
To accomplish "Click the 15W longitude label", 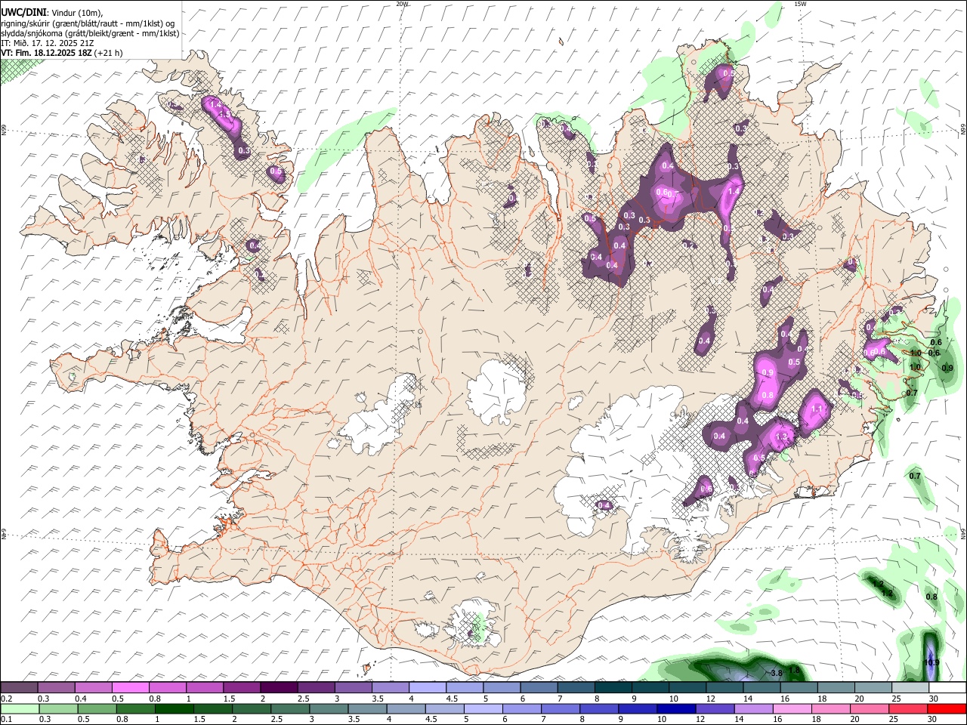I will coord(800,4).
